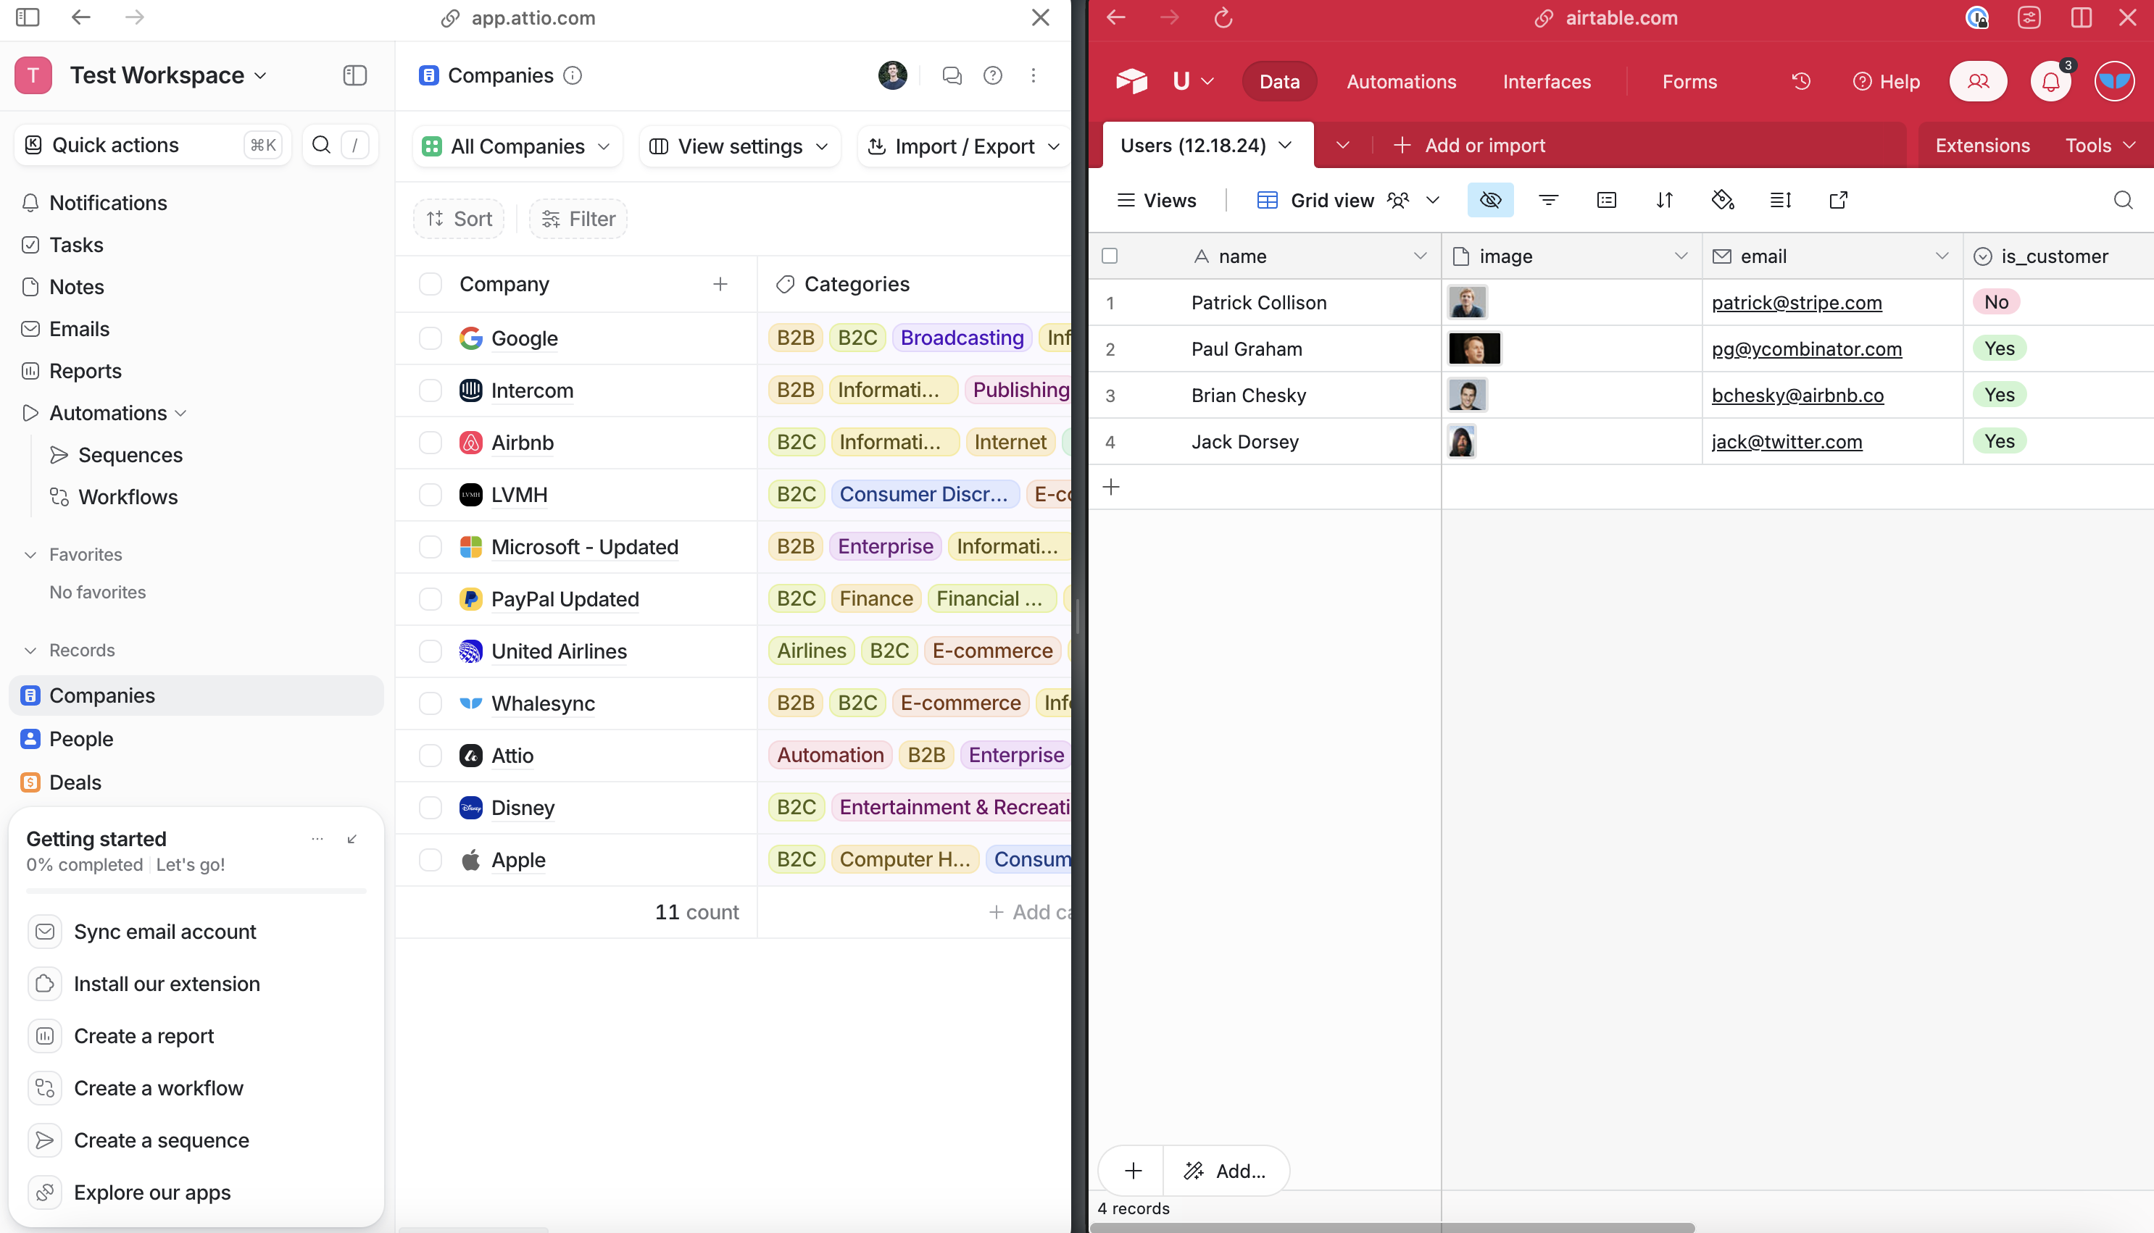Open the Airtable Tools dropdown
2154x1233 pixels.
(x=2100, y=146)
